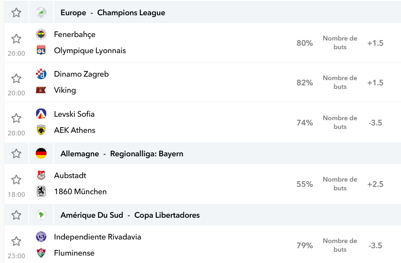Click the 1860 München lion logo
The width and height of the screenshot is (401, 263).
click(x=41, y=191)
